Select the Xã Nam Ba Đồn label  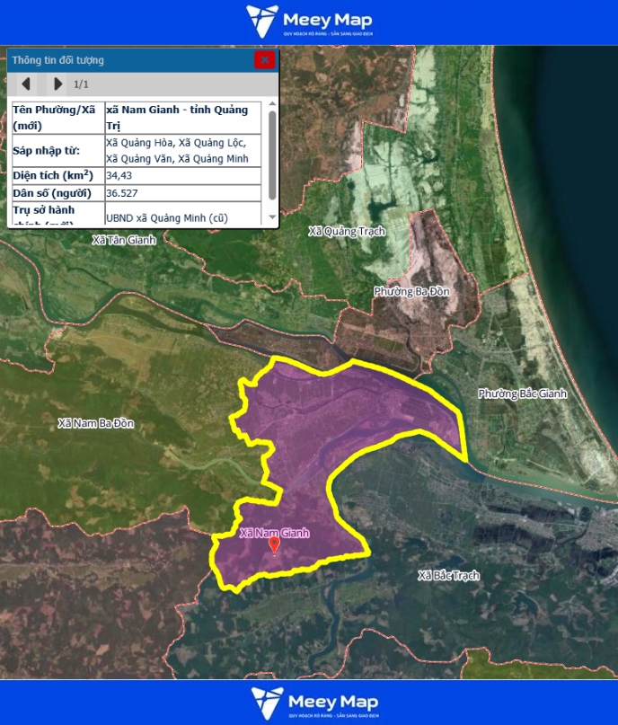[95, 423]
